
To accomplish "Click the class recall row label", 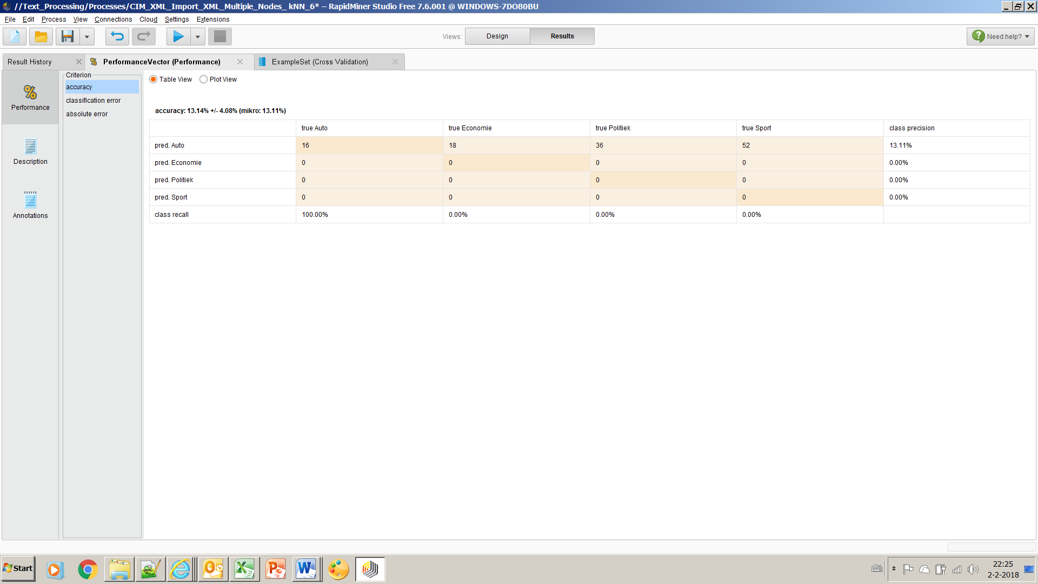I will click(223, 215).
